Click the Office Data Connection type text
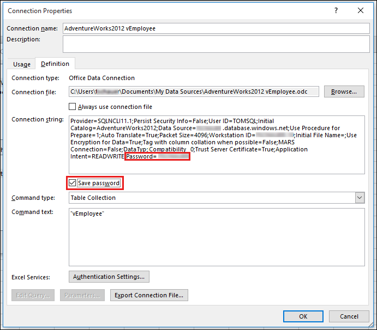Viewport: 377px width, 330px height. point(101,78)
